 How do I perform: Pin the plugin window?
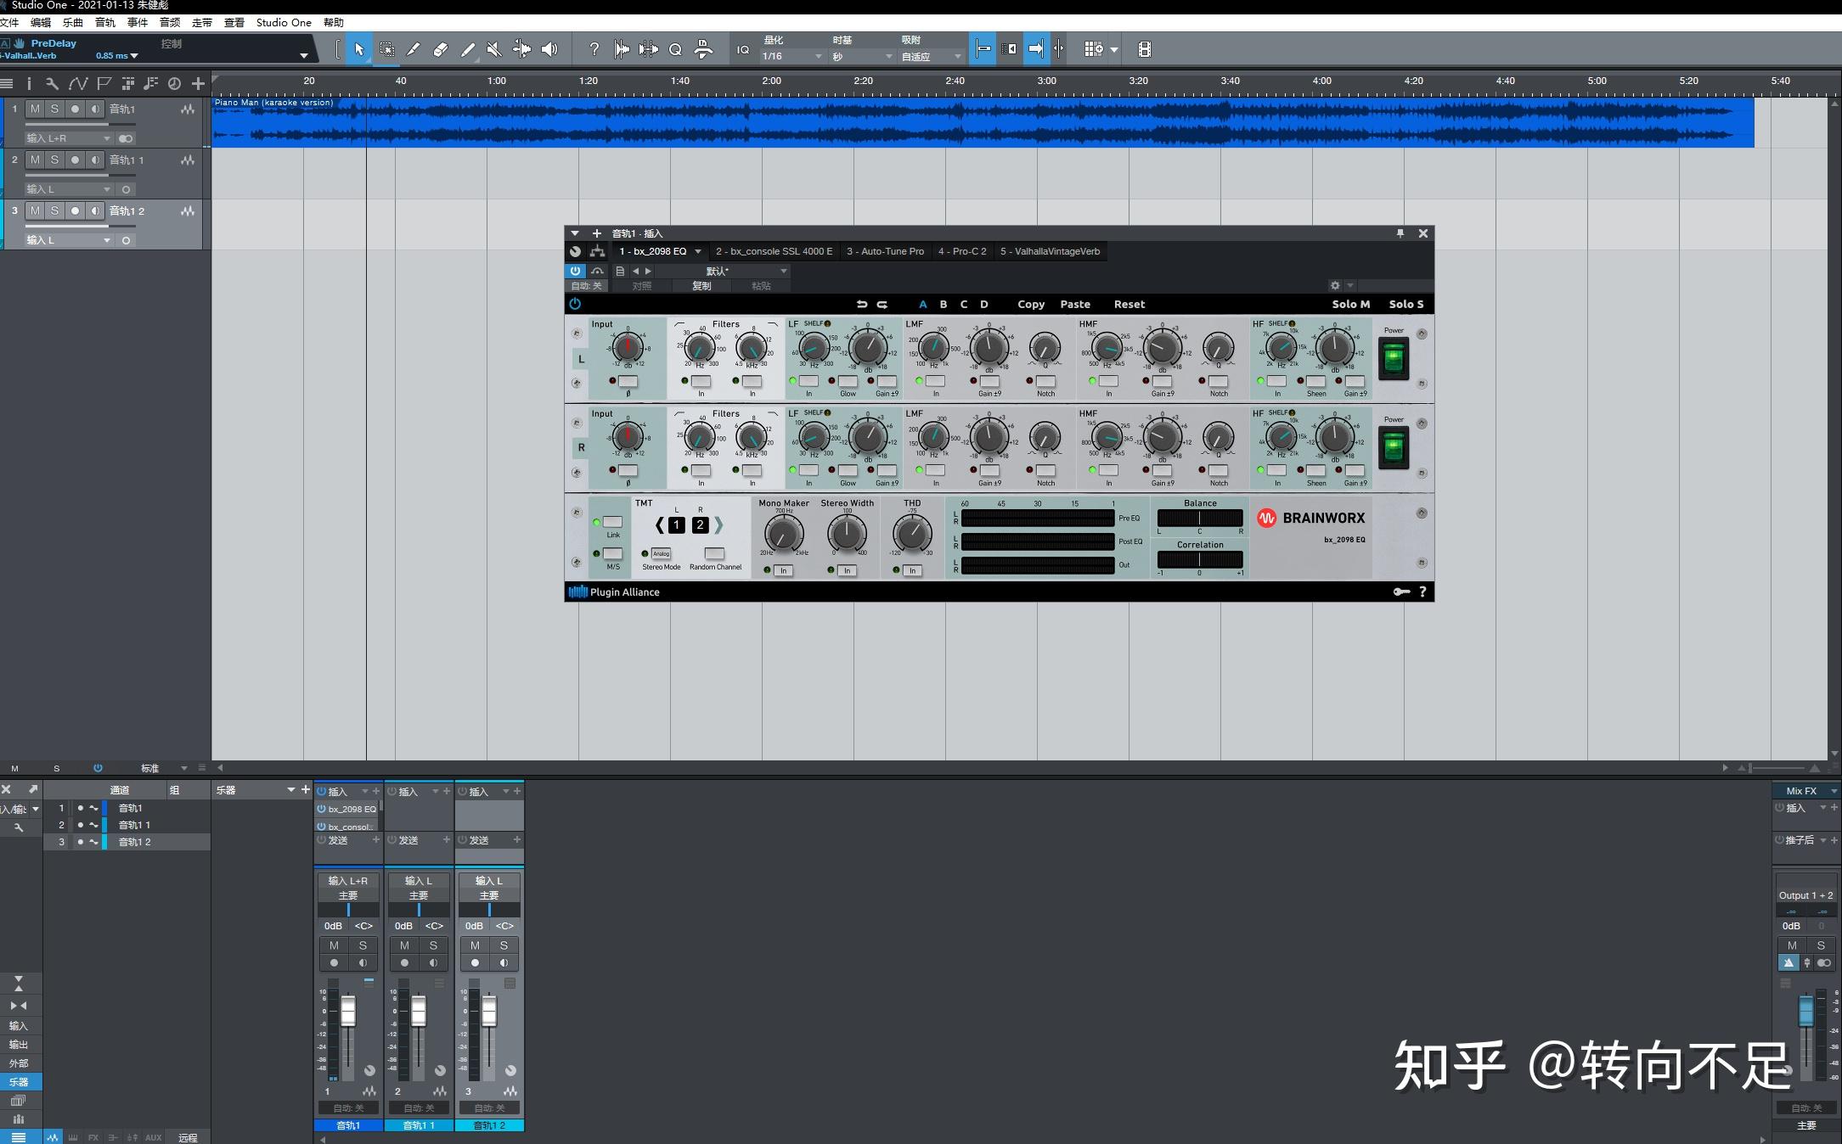pyautogui.click(x=1400, y=233)
